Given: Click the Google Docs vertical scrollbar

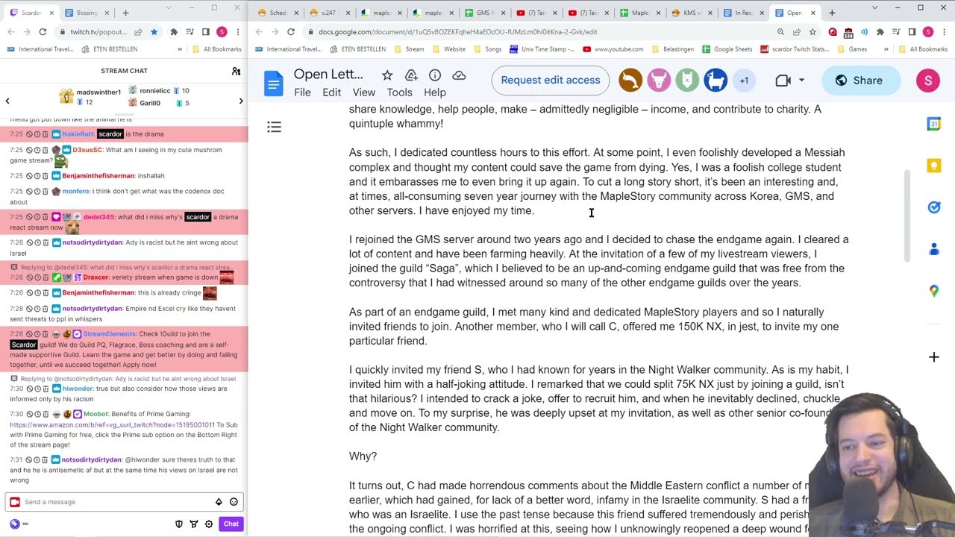Looking at the screenshot, I should coord(908,216).
